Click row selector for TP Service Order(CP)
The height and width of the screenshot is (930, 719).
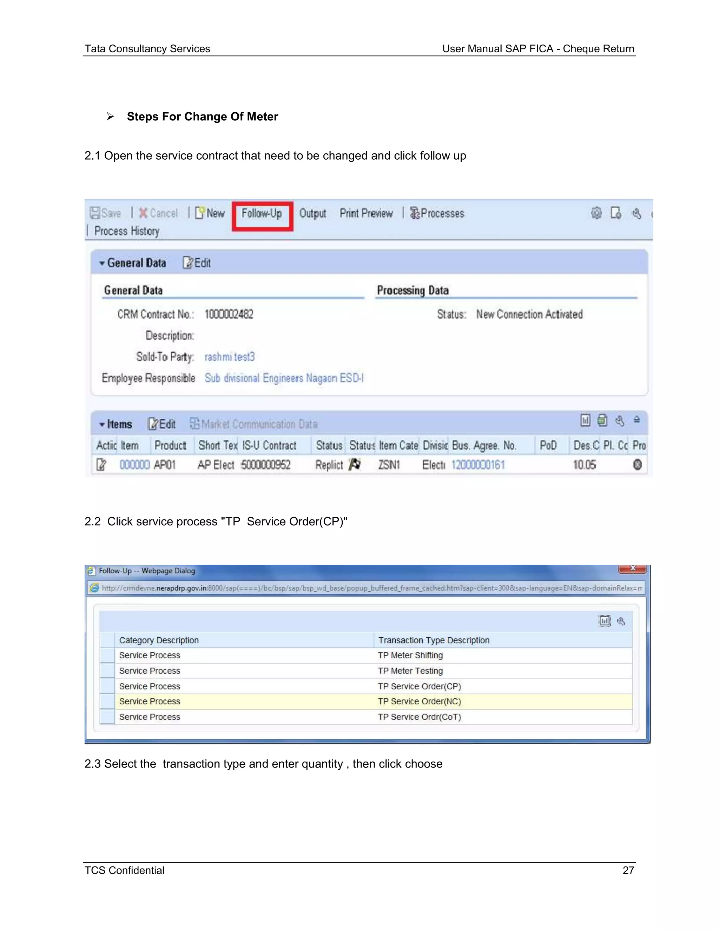tap(107, 686)
